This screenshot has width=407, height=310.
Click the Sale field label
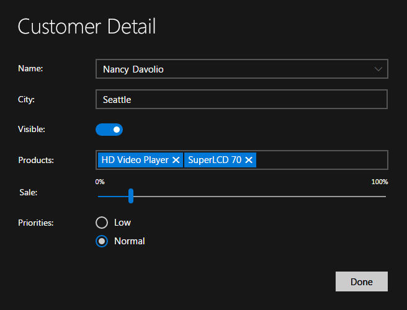click(x=29, y=192)
